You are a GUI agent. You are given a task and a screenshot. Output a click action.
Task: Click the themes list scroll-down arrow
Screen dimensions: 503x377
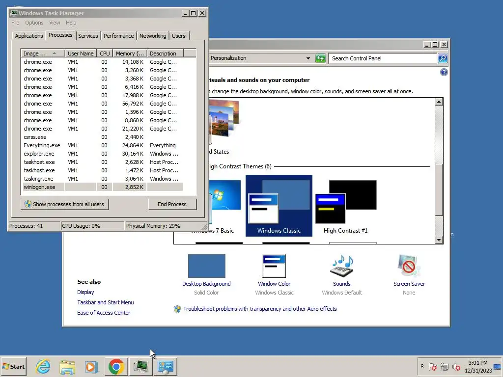click(439, 240)
